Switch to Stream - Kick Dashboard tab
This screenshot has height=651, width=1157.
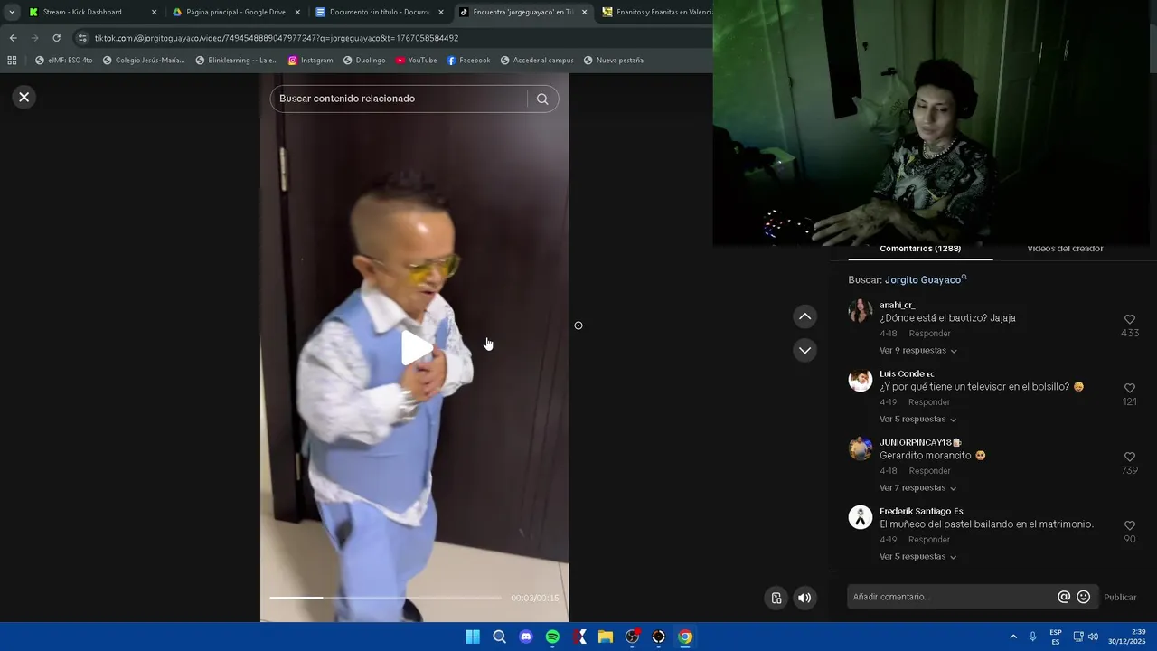coord(93,13)
